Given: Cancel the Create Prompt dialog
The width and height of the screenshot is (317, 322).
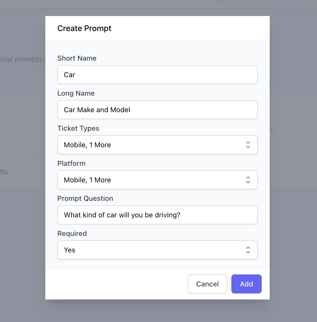Looking at the screenshot, I should click(207, 284).
